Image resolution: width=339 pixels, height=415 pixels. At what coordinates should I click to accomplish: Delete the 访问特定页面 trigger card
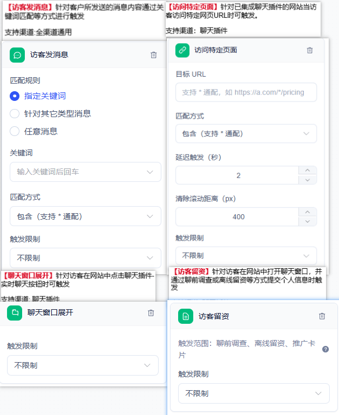pos(310,50)
